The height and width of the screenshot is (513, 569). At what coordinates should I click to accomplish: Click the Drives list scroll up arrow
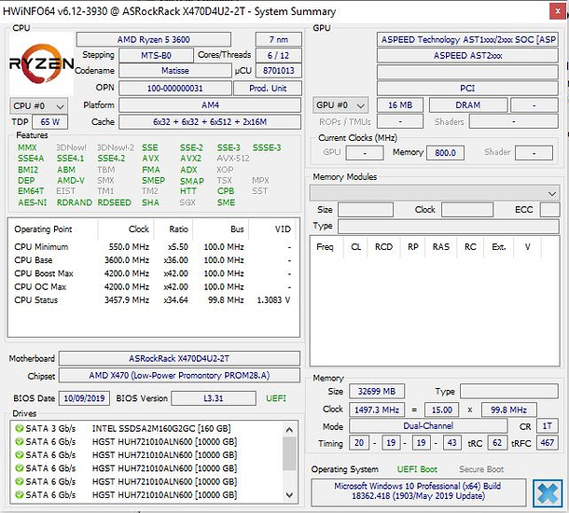click(x=289, y=430)
